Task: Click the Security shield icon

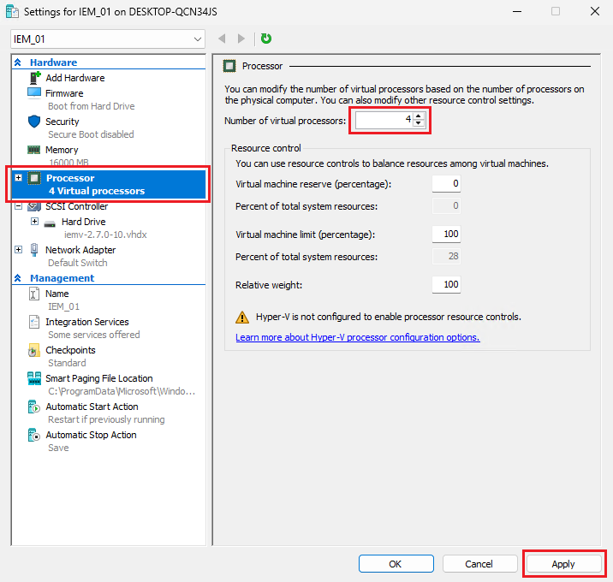Action: point(34,122)
